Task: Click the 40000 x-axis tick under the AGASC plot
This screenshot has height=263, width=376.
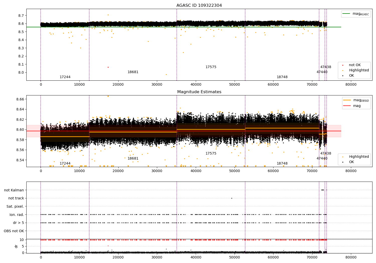Action: click(196, 85)
